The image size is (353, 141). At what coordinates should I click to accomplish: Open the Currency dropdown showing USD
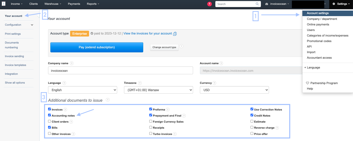234,90
